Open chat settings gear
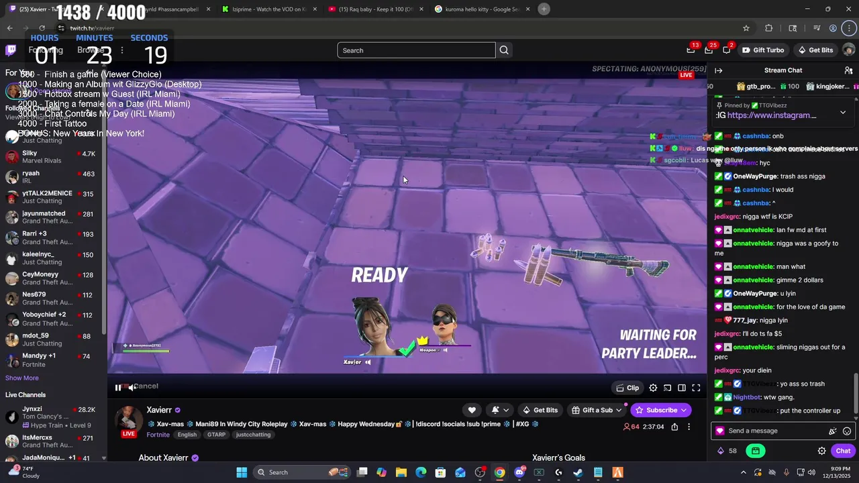 coord(821,451)
